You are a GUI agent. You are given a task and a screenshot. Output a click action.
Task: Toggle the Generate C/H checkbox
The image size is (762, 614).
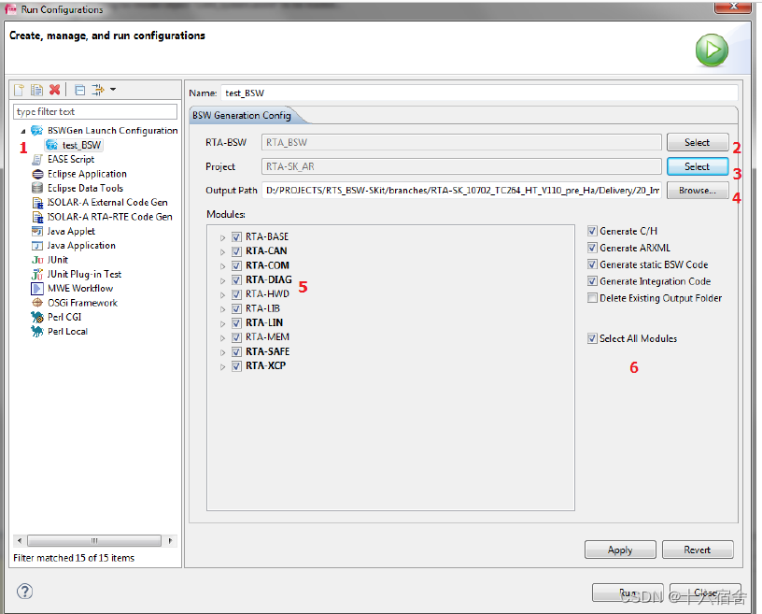tap(592, 231)
